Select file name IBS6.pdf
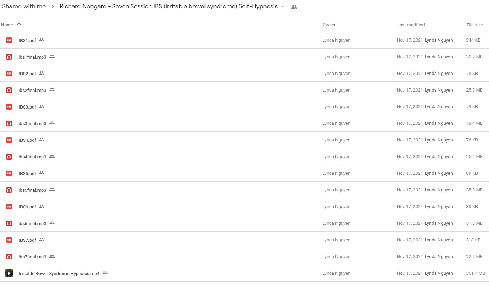 [27, 207]
